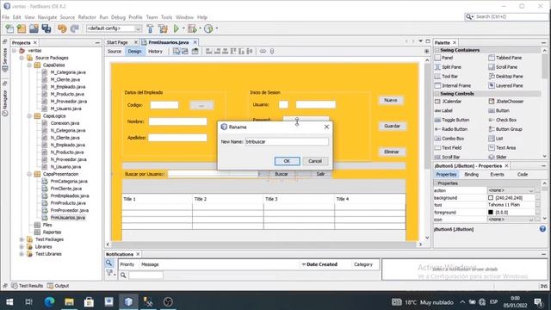
Task: Confirm the rename with OK
Action: coord(287,161)
